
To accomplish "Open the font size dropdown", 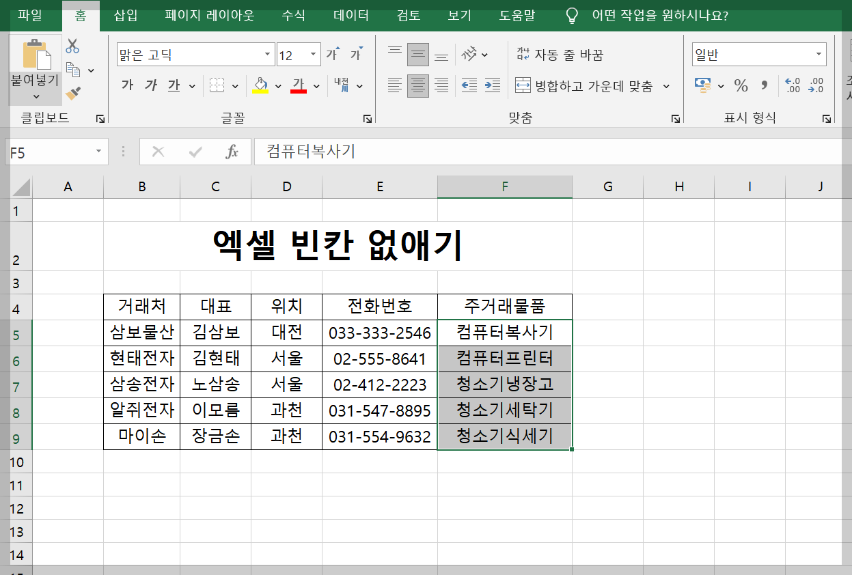I will [313, 53].
